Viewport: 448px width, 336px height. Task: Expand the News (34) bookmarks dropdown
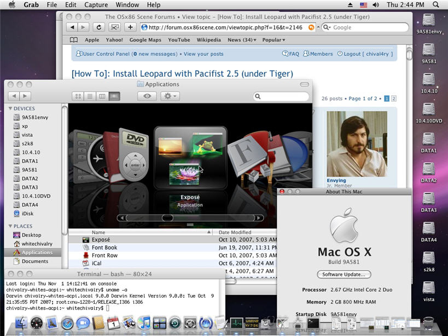[x=242, y=40]
